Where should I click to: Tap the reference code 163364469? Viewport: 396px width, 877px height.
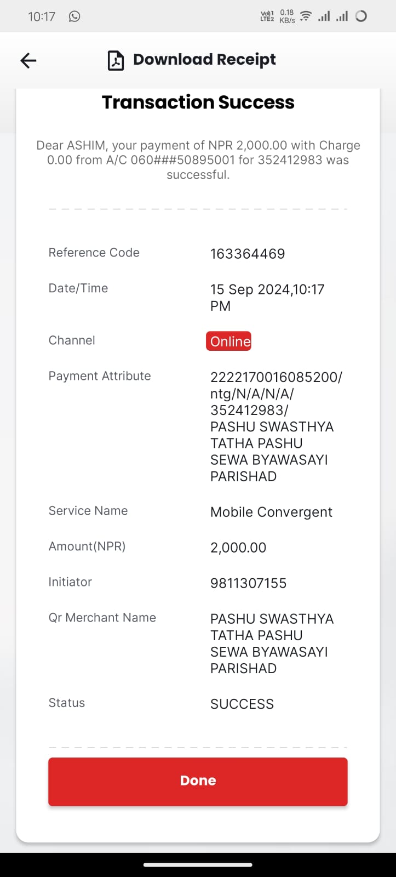point(248,254)
